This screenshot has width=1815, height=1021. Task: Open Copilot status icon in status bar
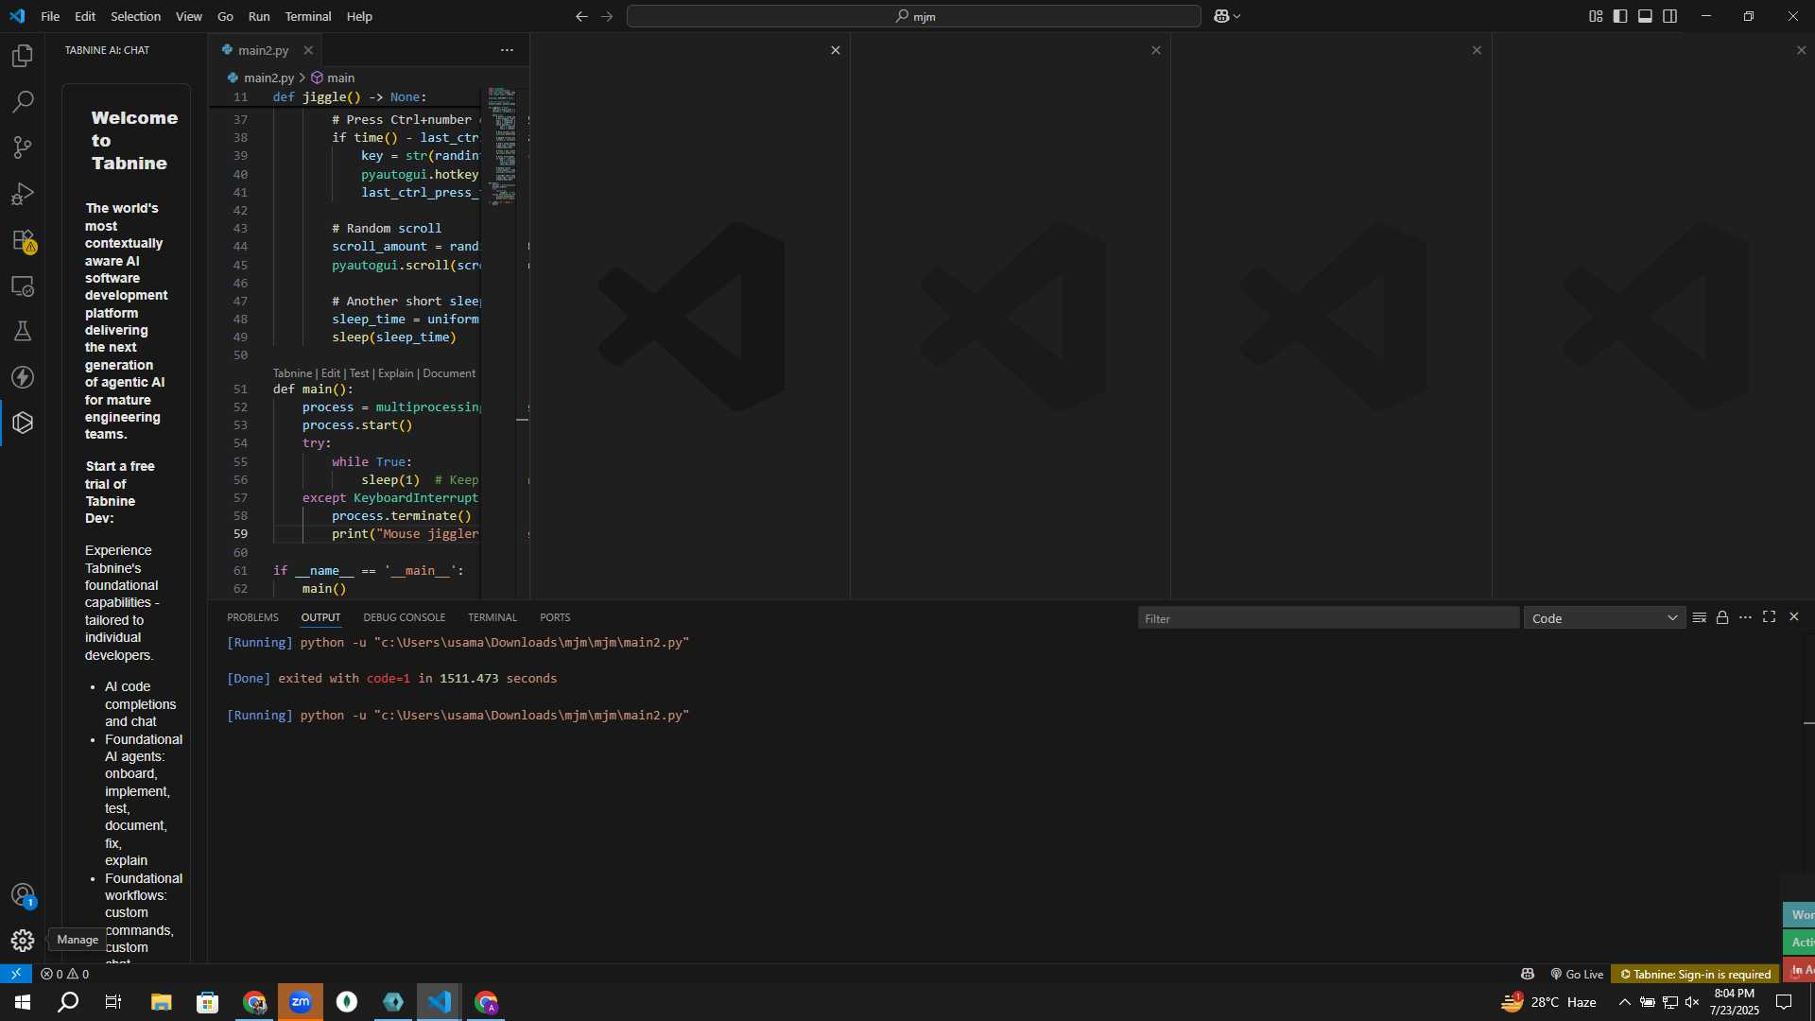click(x=1528, y=974)
